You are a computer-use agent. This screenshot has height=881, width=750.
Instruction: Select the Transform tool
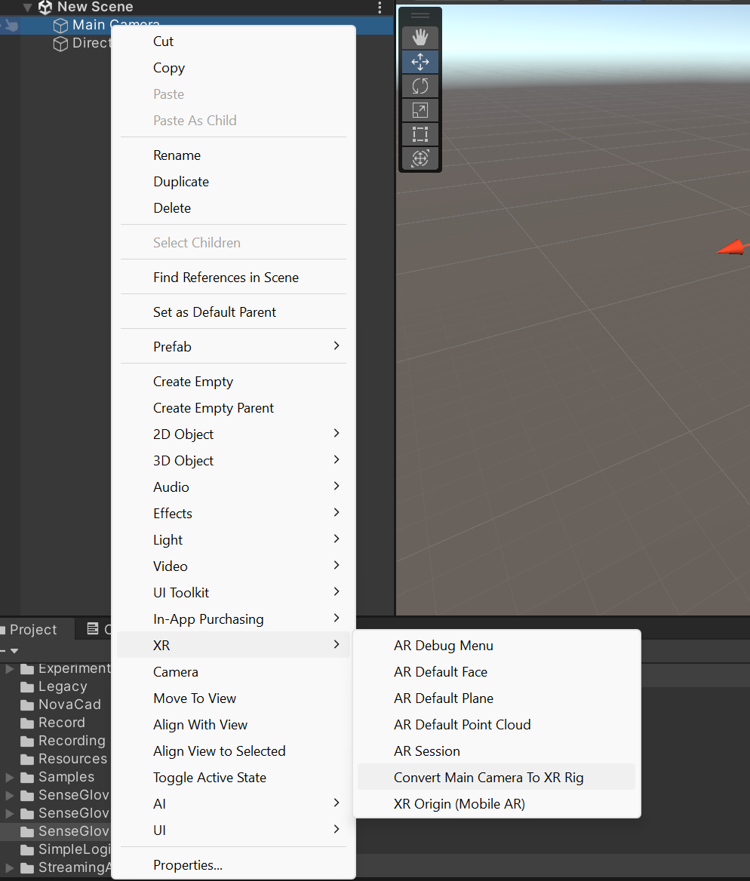point(420,158)
